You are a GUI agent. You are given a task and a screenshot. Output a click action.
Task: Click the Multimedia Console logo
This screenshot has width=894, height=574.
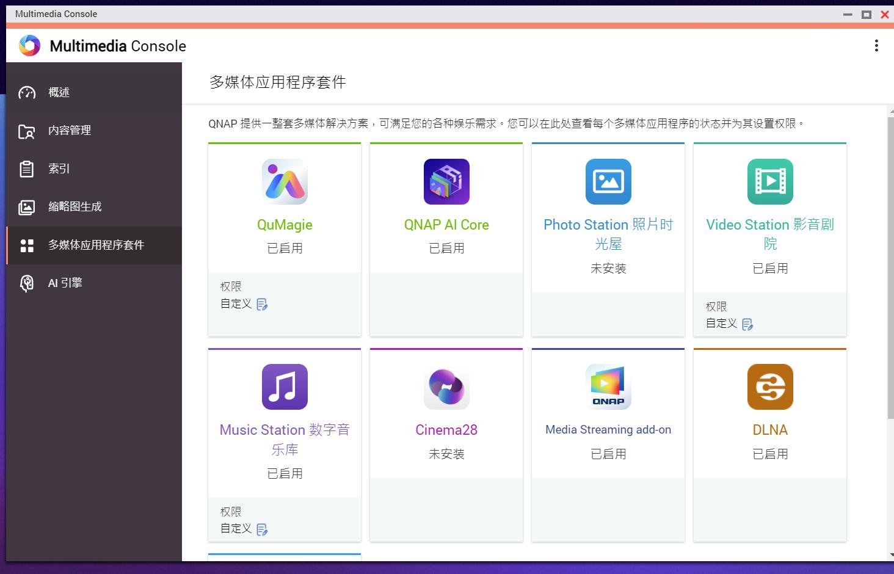[x=29, y=45]
